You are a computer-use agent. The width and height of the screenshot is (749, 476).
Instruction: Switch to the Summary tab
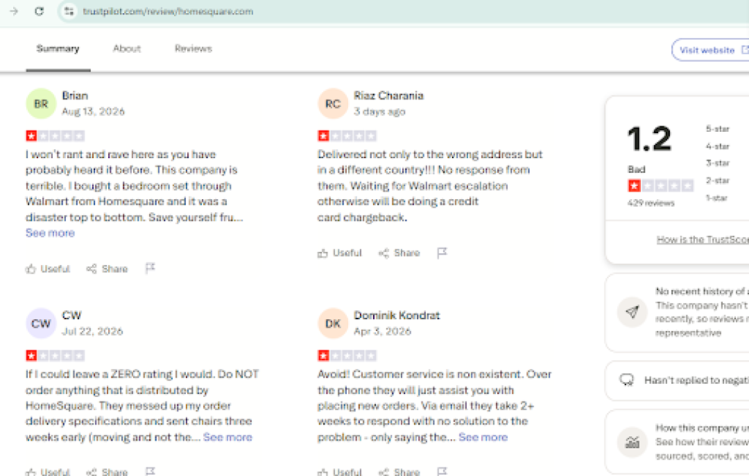58,49
